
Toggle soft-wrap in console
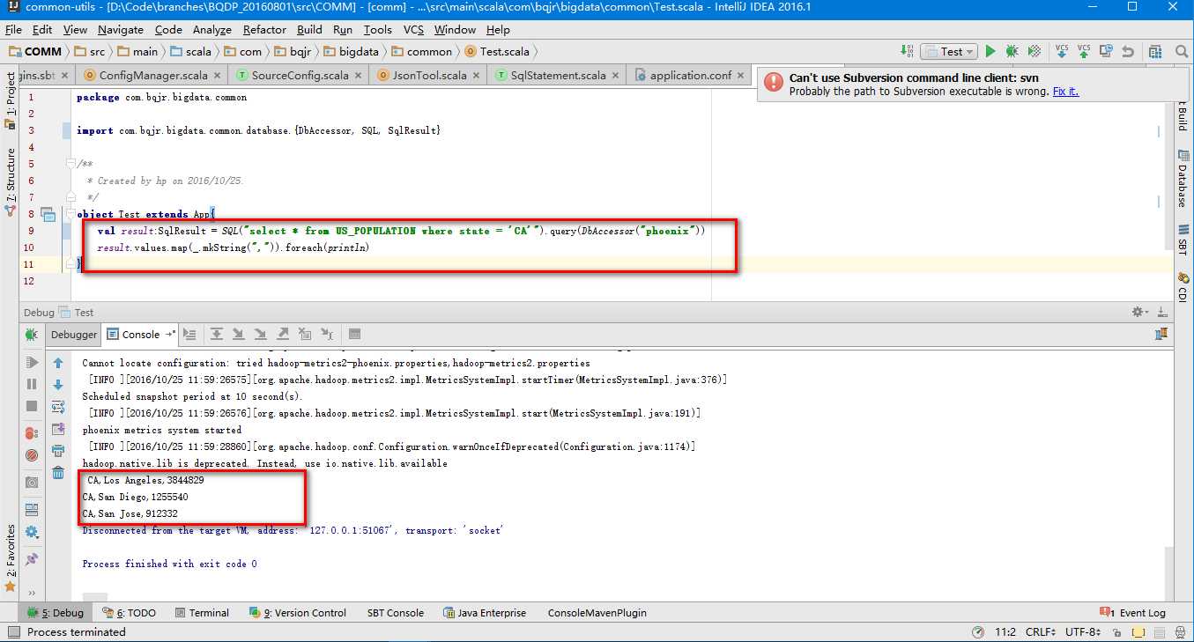(x=58, y=407)
